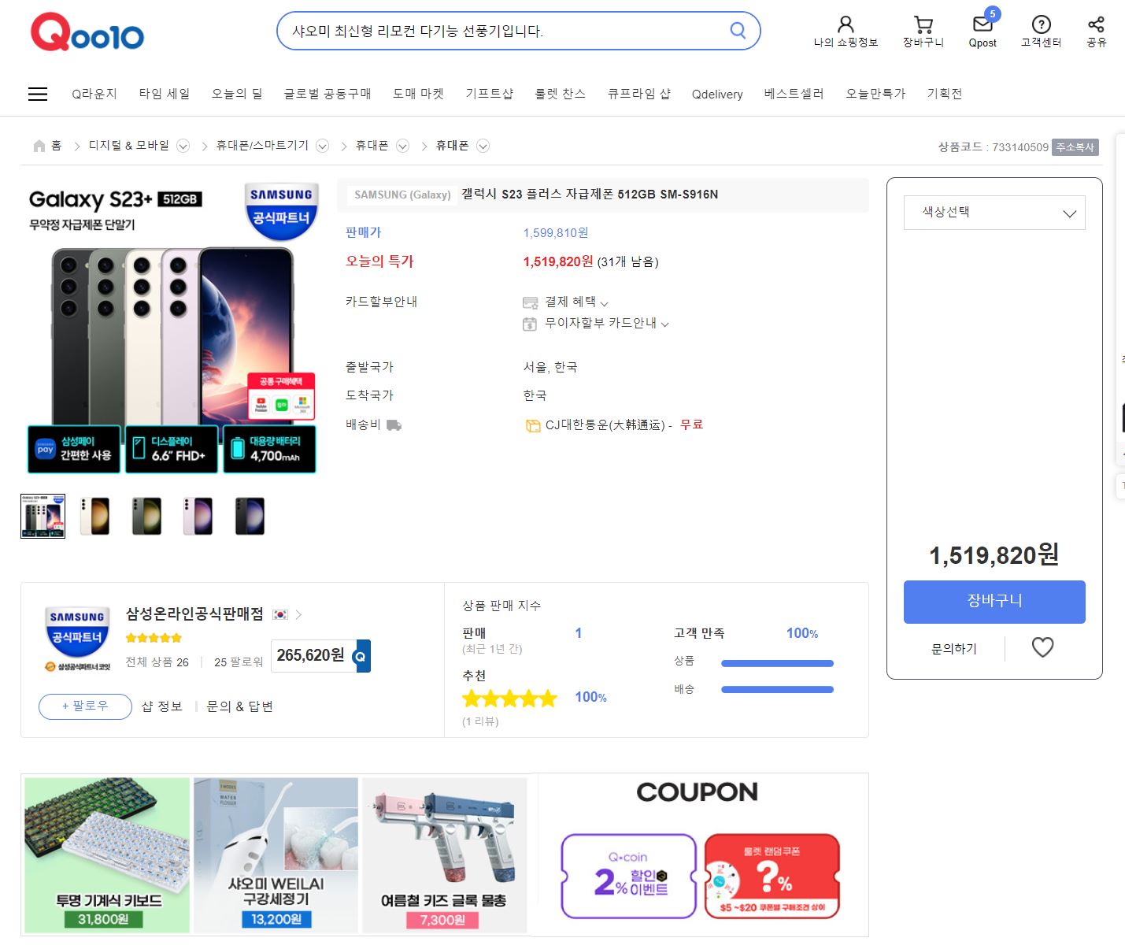Open 오늘만특가 menu item
Image resolution: width=1125 pixels, height=949 pixels.
tap(875, 94)
